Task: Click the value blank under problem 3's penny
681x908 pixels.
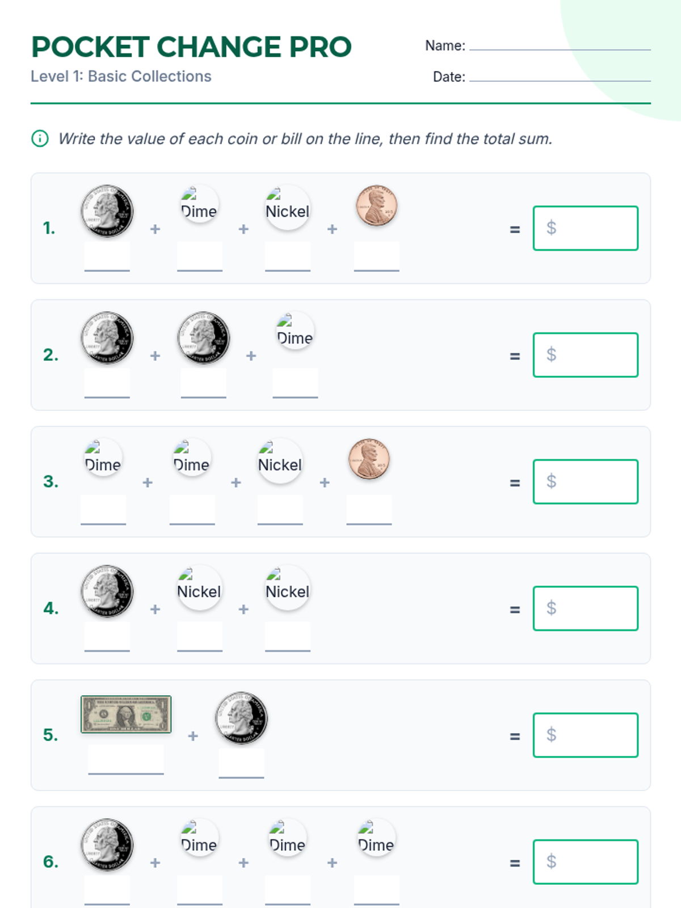Action: pos(369,510)
